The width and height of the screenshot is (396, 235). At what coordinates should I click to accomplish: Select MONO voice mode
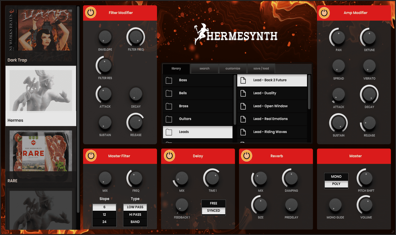click(336, 176)
